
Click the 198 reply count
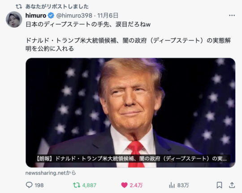(x=39, y=185)
